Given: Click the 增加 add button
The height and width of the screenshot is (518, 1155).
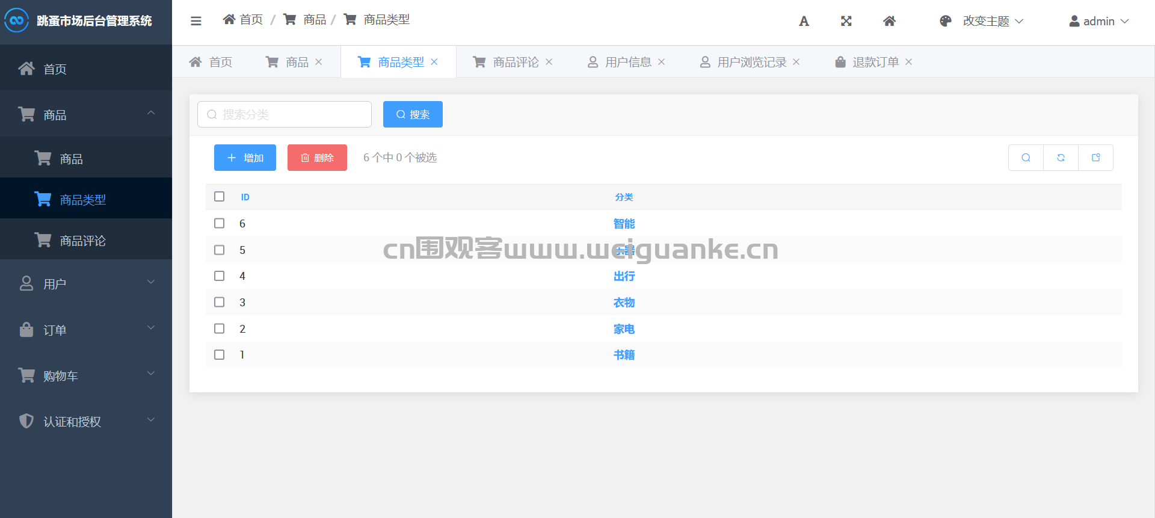Looking at the screenshot, I should tap(245, 158).
